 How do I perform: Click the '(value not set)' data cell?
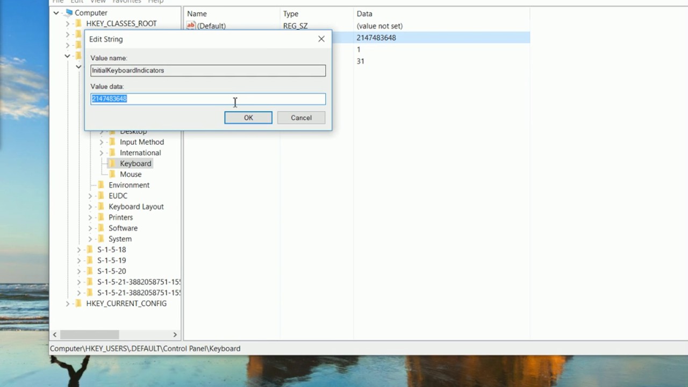(x=379, y=26)
